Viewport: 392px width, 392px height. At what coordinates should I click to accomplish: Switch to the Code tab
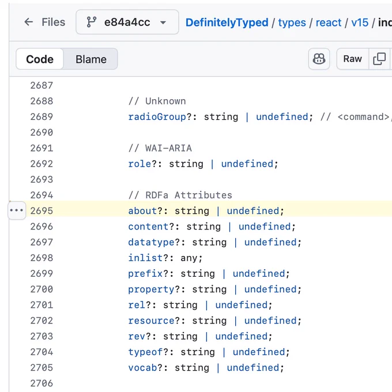click(40, 59)
